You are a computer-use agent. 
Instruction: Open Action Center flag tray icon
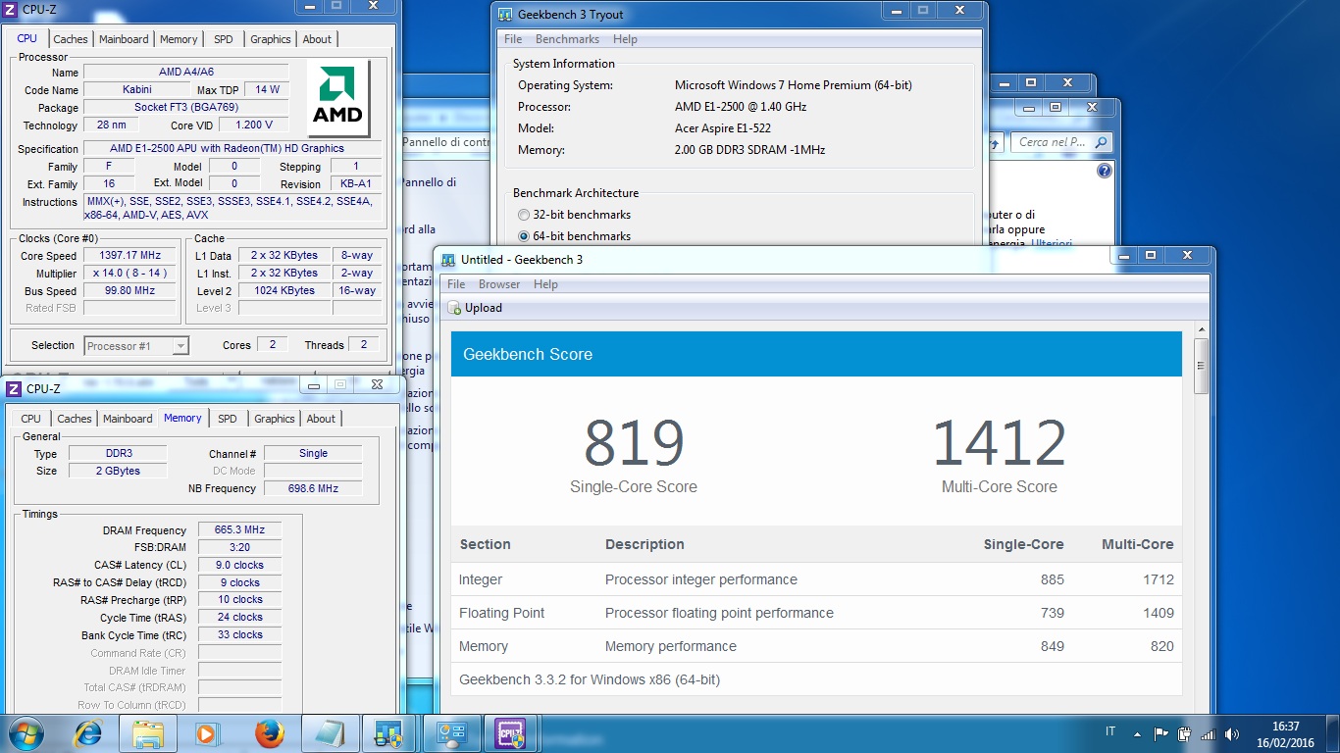pos(1160,733)
